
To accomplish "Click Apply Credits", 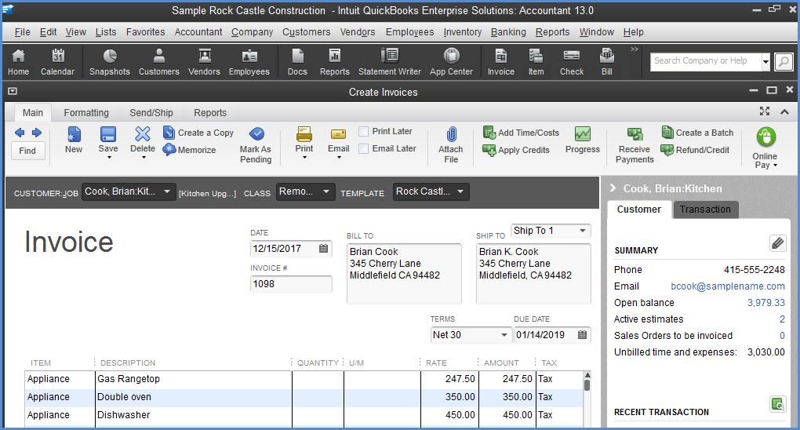I will tap(516, 150).
